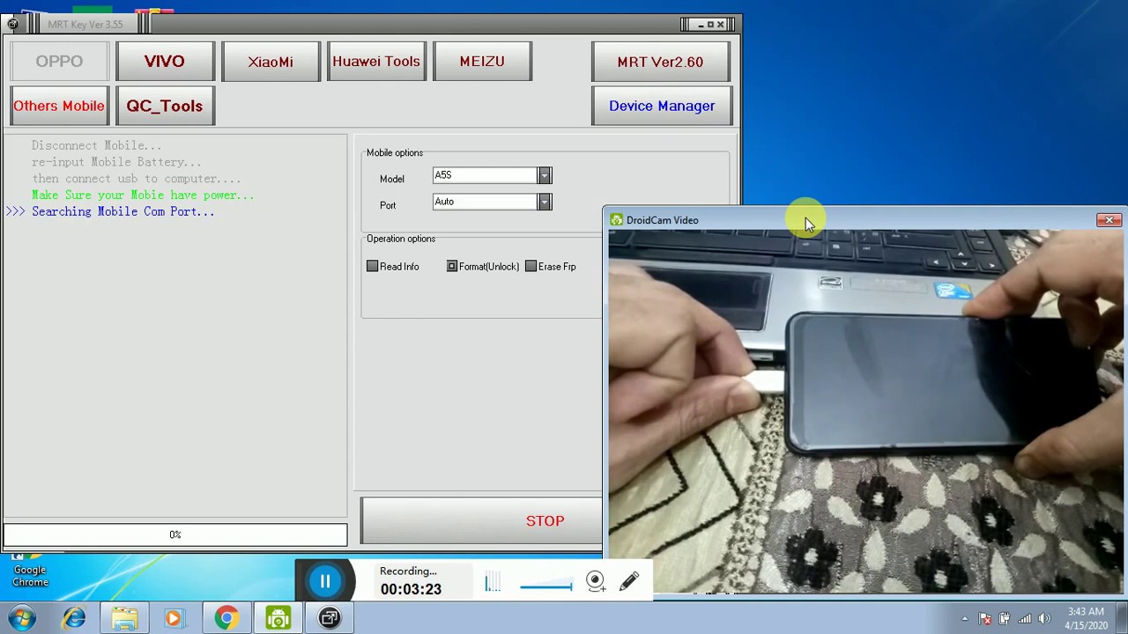The image size is (1128, 634).
Task: Launch Internet Explorer from taskbar
Action: [74, 618]
